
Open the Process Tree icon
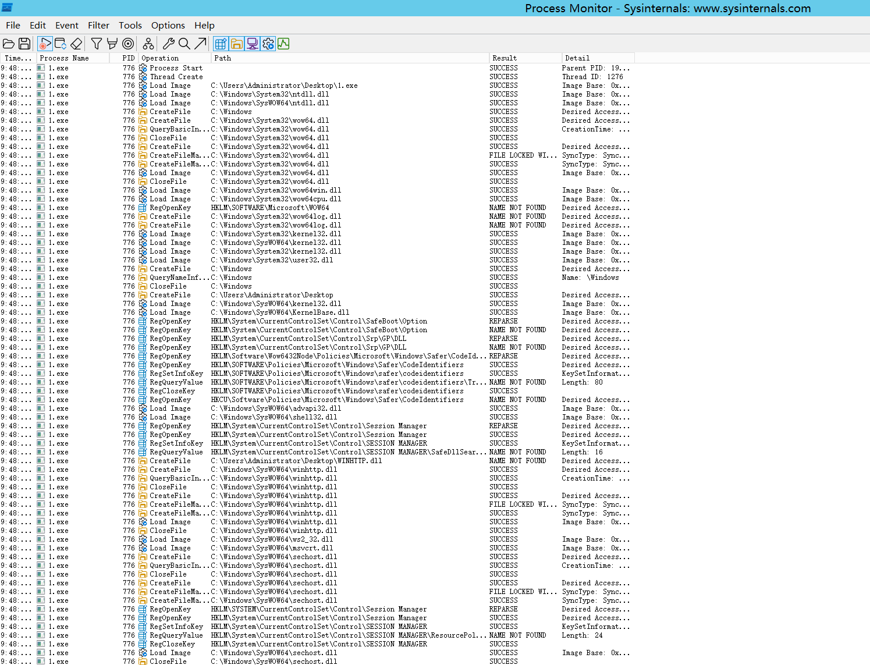(148, 44)
